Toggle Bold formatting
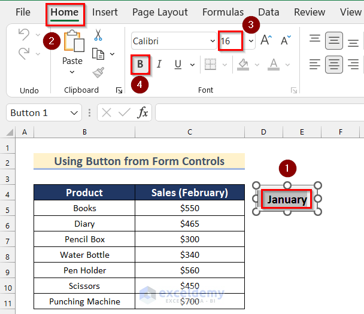The width and height of the screenshot is (364, 314). click(x=140, y=64)
